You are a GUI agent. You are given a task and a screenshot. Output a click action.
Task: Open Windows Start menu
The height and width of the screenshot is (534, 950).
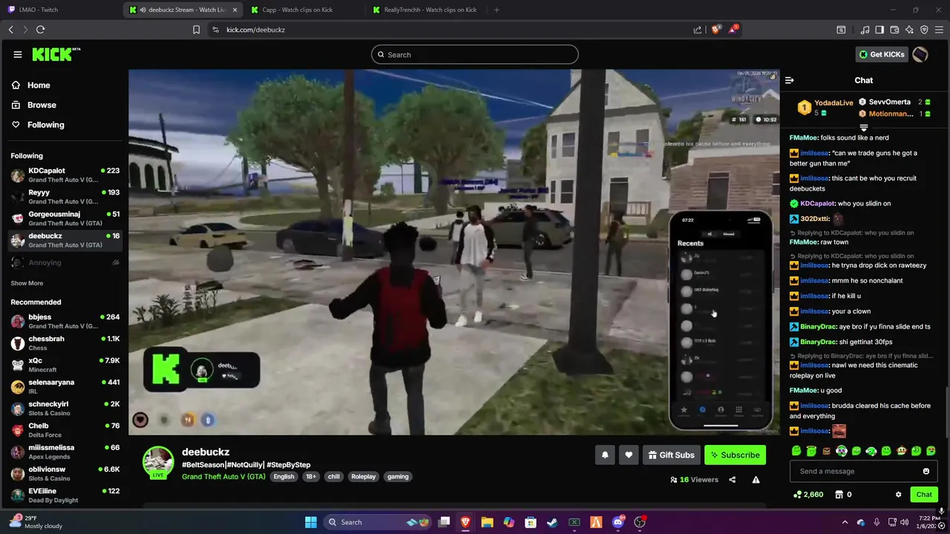[x=311, y=522]
